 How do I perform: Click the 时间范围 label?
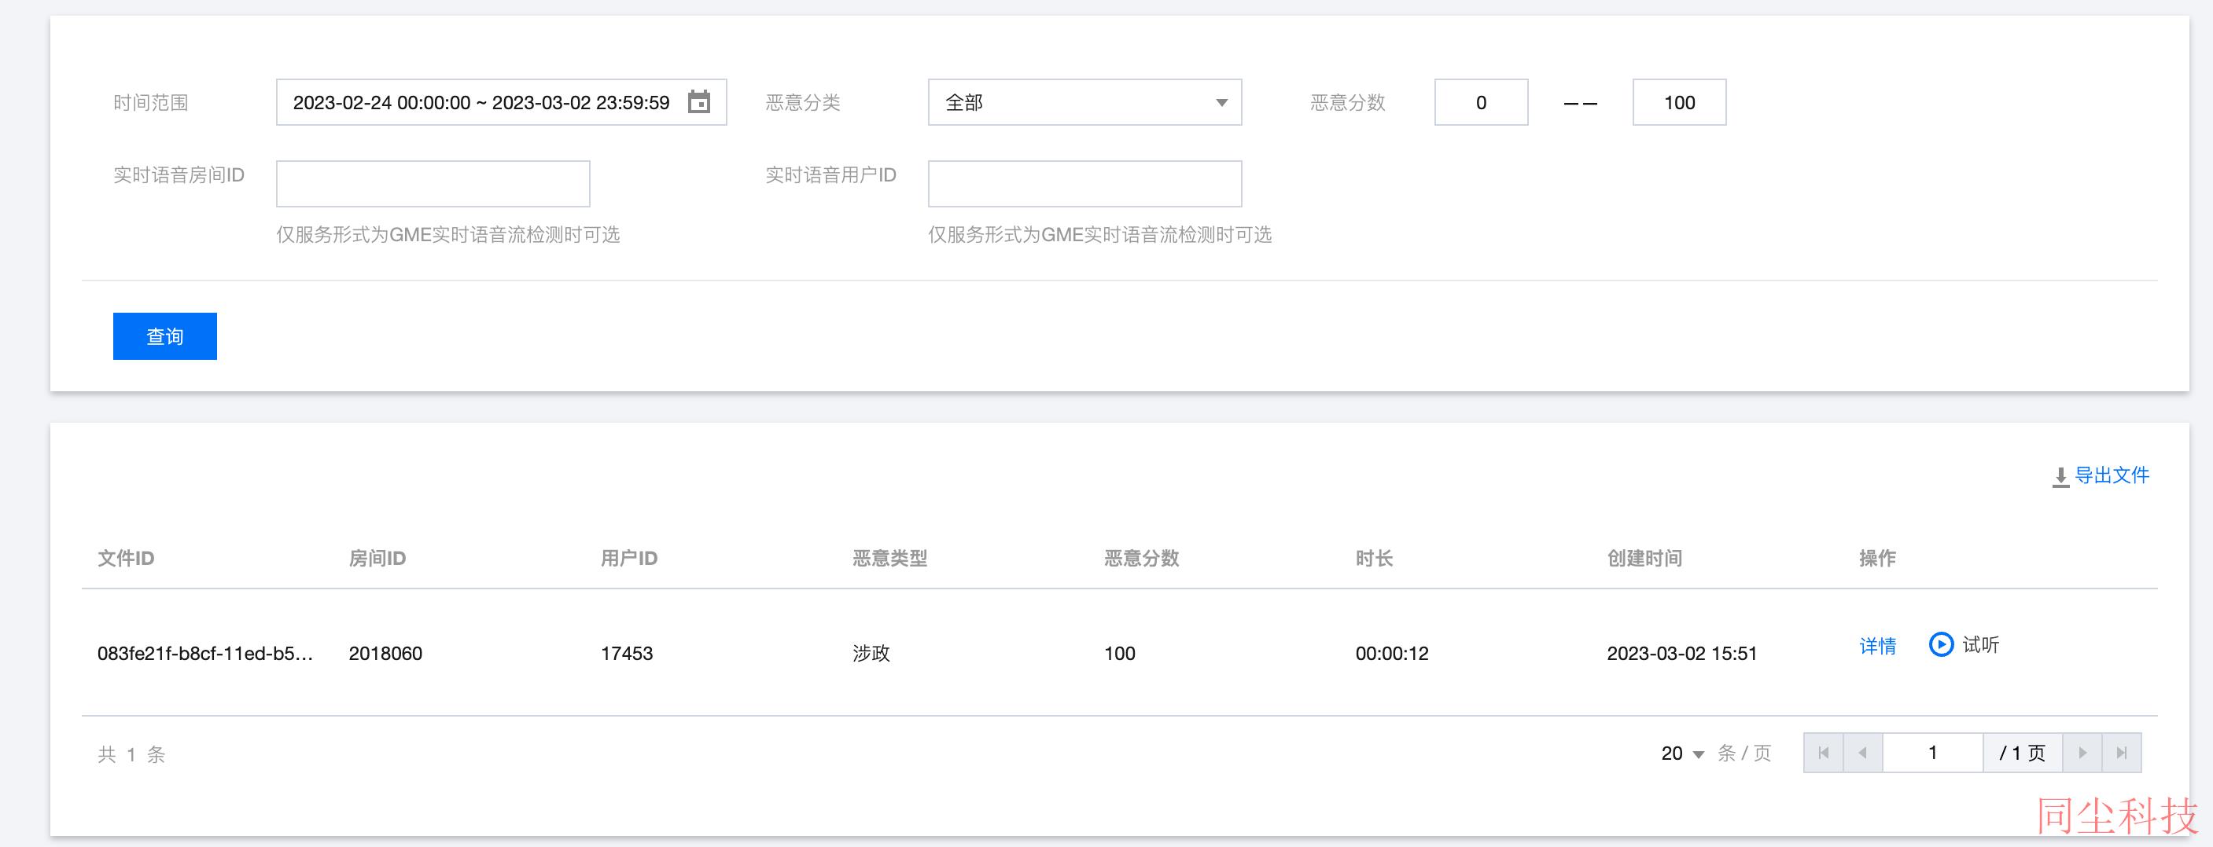151,103
